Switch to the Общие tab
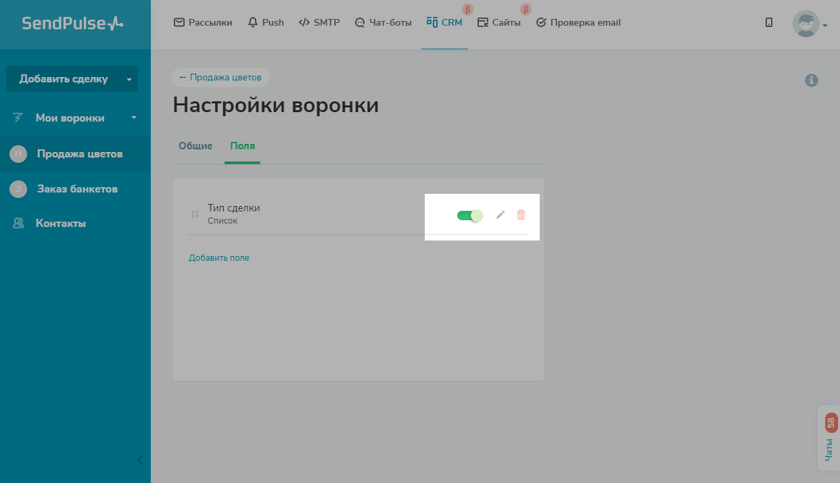 [x=195, y=146]
